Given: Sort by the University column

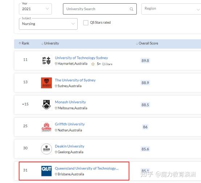Looking at the screenshot, I should click(50, 43).
